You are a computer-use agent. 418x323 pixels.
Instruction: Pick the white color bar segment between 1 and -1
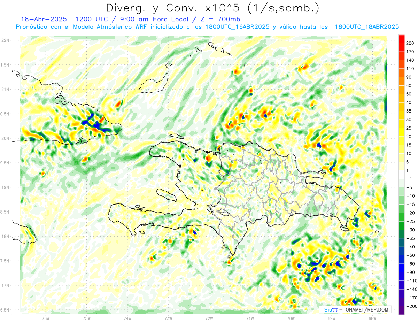click(402, 175)
